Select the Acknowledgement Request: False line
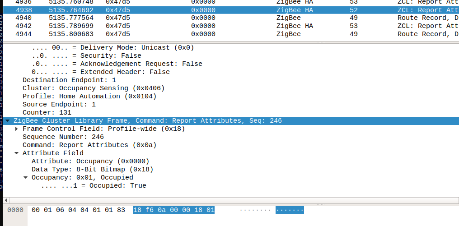 click(x=117, y=64)
